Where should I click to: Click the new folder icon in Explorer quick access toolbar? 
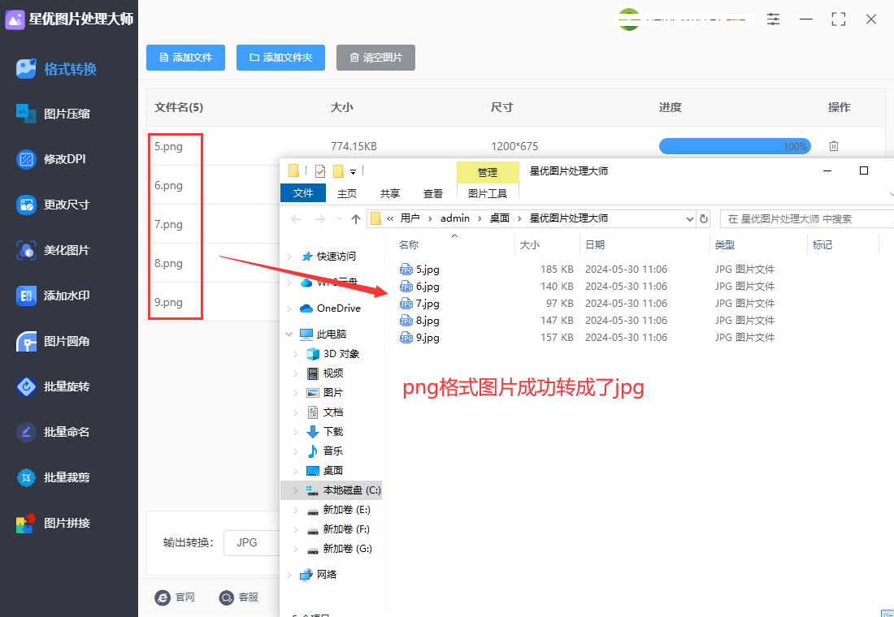coord(338,170)
